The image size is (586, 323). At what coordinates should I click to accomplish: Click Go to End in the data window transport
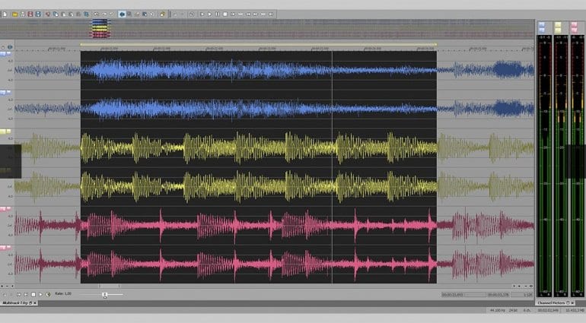click(x=26, y=295)
